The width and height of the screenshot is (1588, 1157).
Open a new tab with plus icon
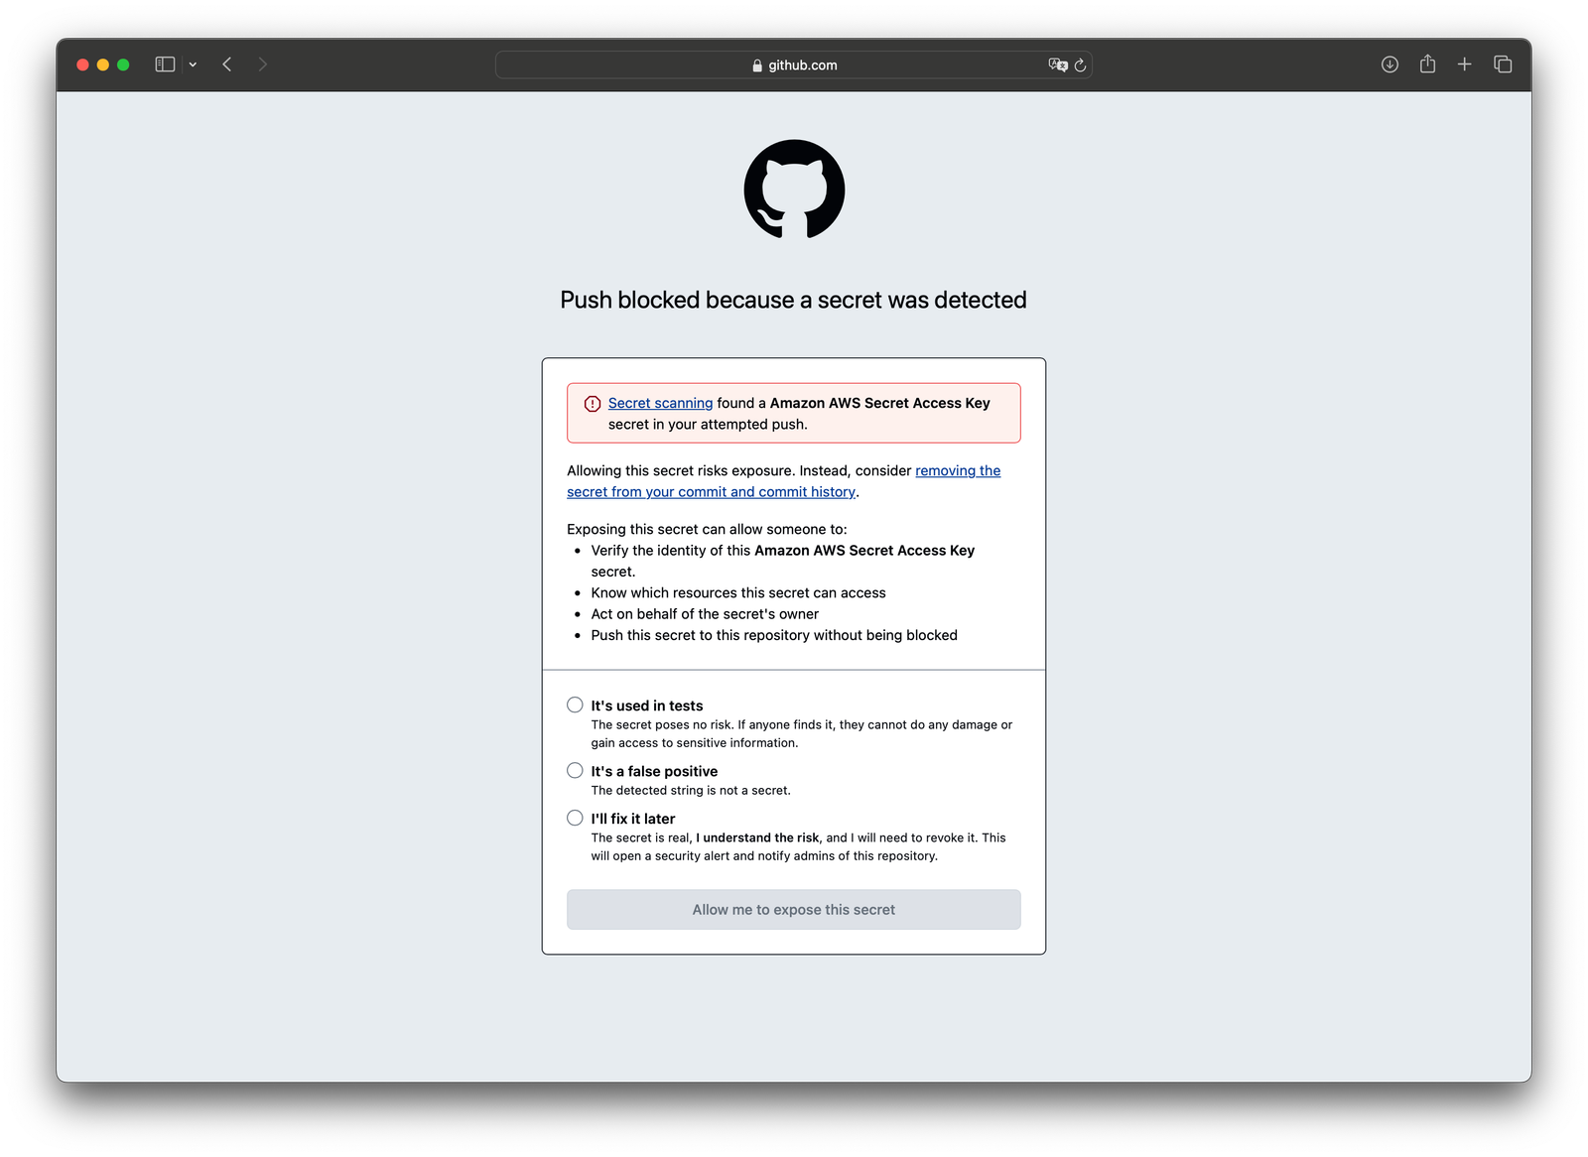coord(1464,64)
